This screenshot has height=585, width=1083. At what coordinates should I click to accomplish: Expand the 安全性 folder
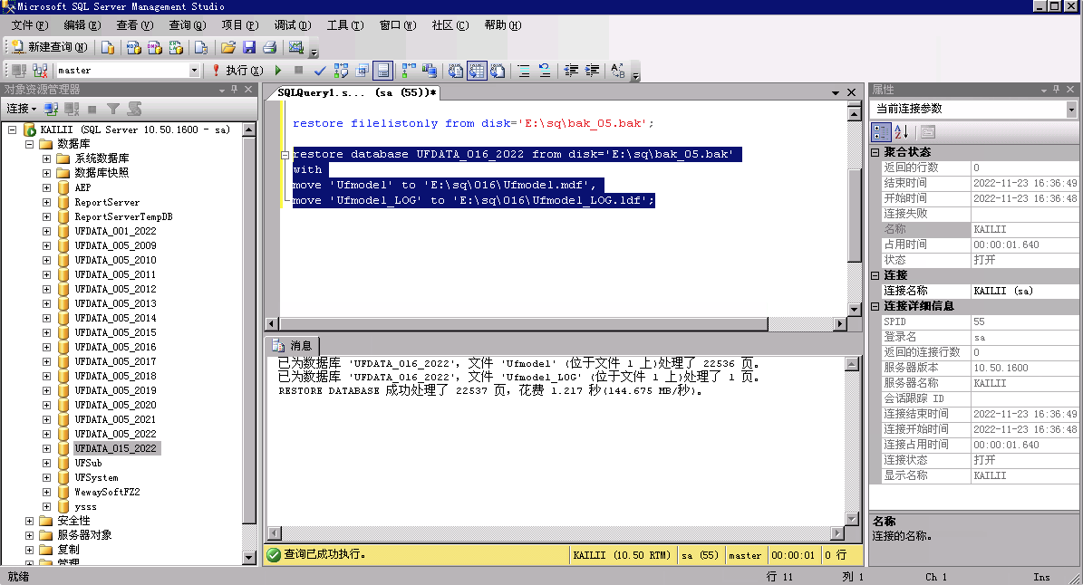30,521
